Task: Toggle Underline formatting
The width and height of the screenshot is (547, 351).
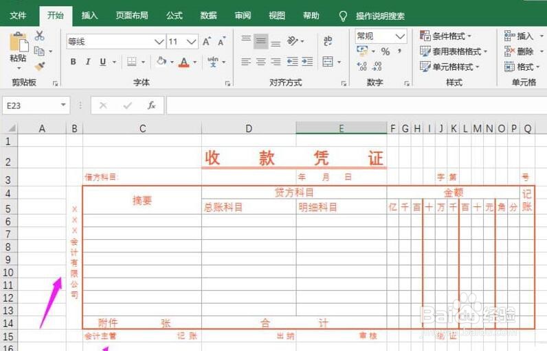Action: tap(102, 62)
